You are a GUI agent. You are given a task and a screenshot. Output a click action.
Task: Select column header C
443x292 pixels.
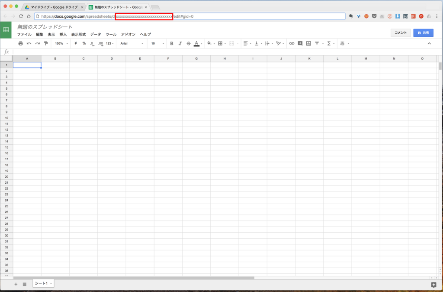point(83,58)
